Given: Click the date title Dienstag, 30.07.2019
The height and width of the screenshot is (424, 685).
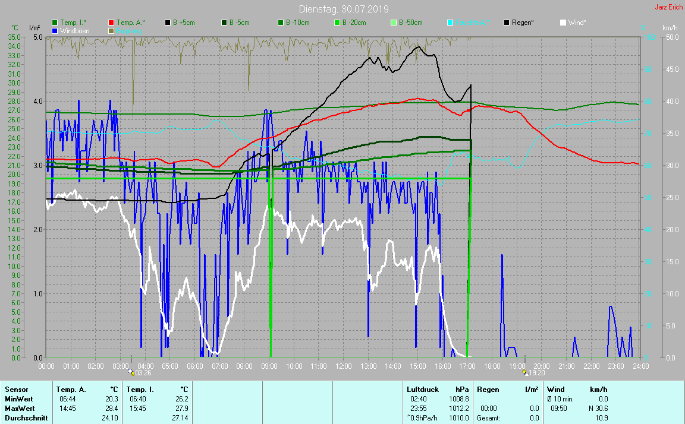Looking at the screenshot, I should pyautogui.click(x=343, y=9).
